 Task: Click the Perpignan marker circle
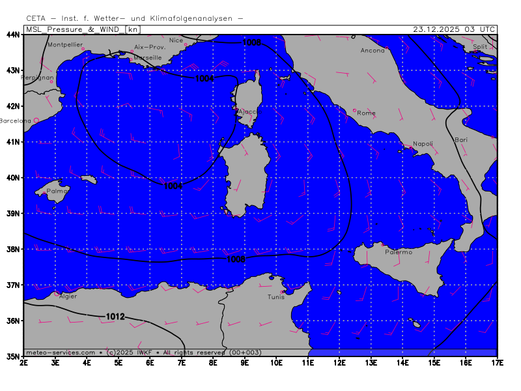click(x=51, y=81)
